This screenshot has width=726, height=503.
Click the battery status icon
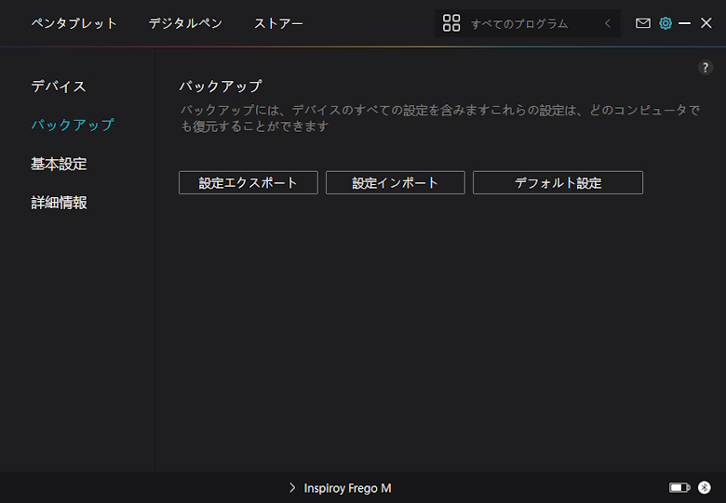click(679, 488)
